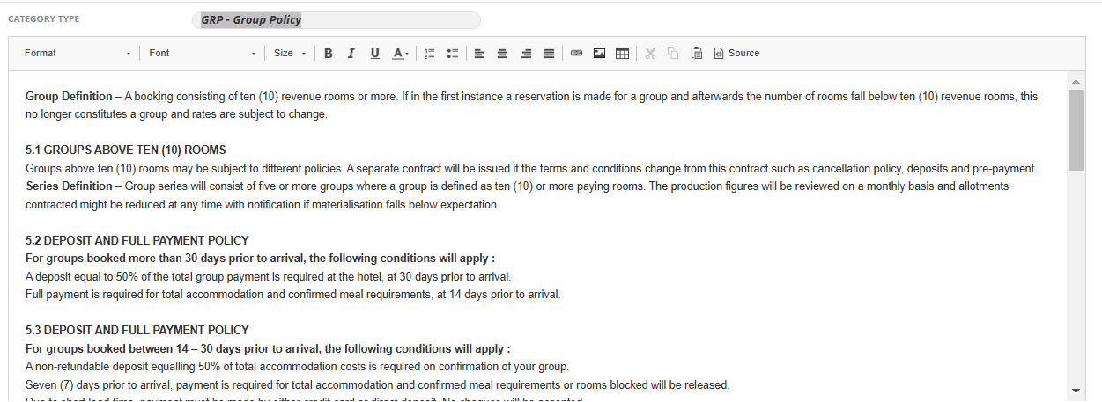The width and height of the screenshot is (1102, 402).
Task: Align text right
Action: [526, 54]
